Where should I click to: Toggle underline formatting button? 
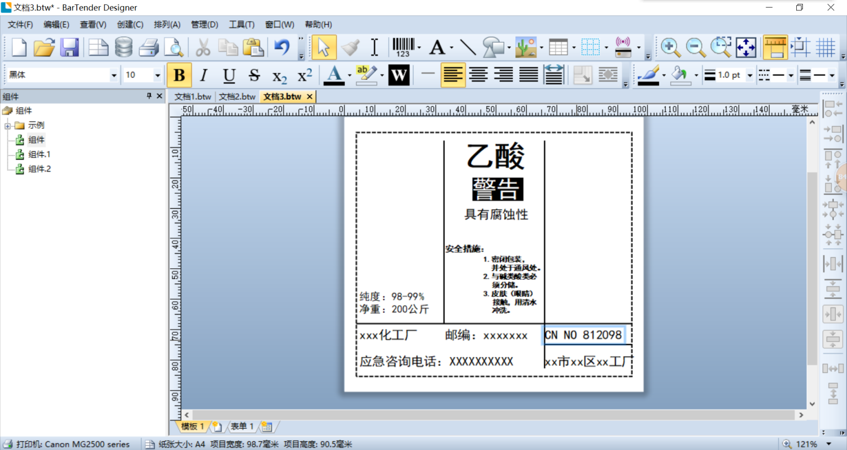(x=229, y=75)
